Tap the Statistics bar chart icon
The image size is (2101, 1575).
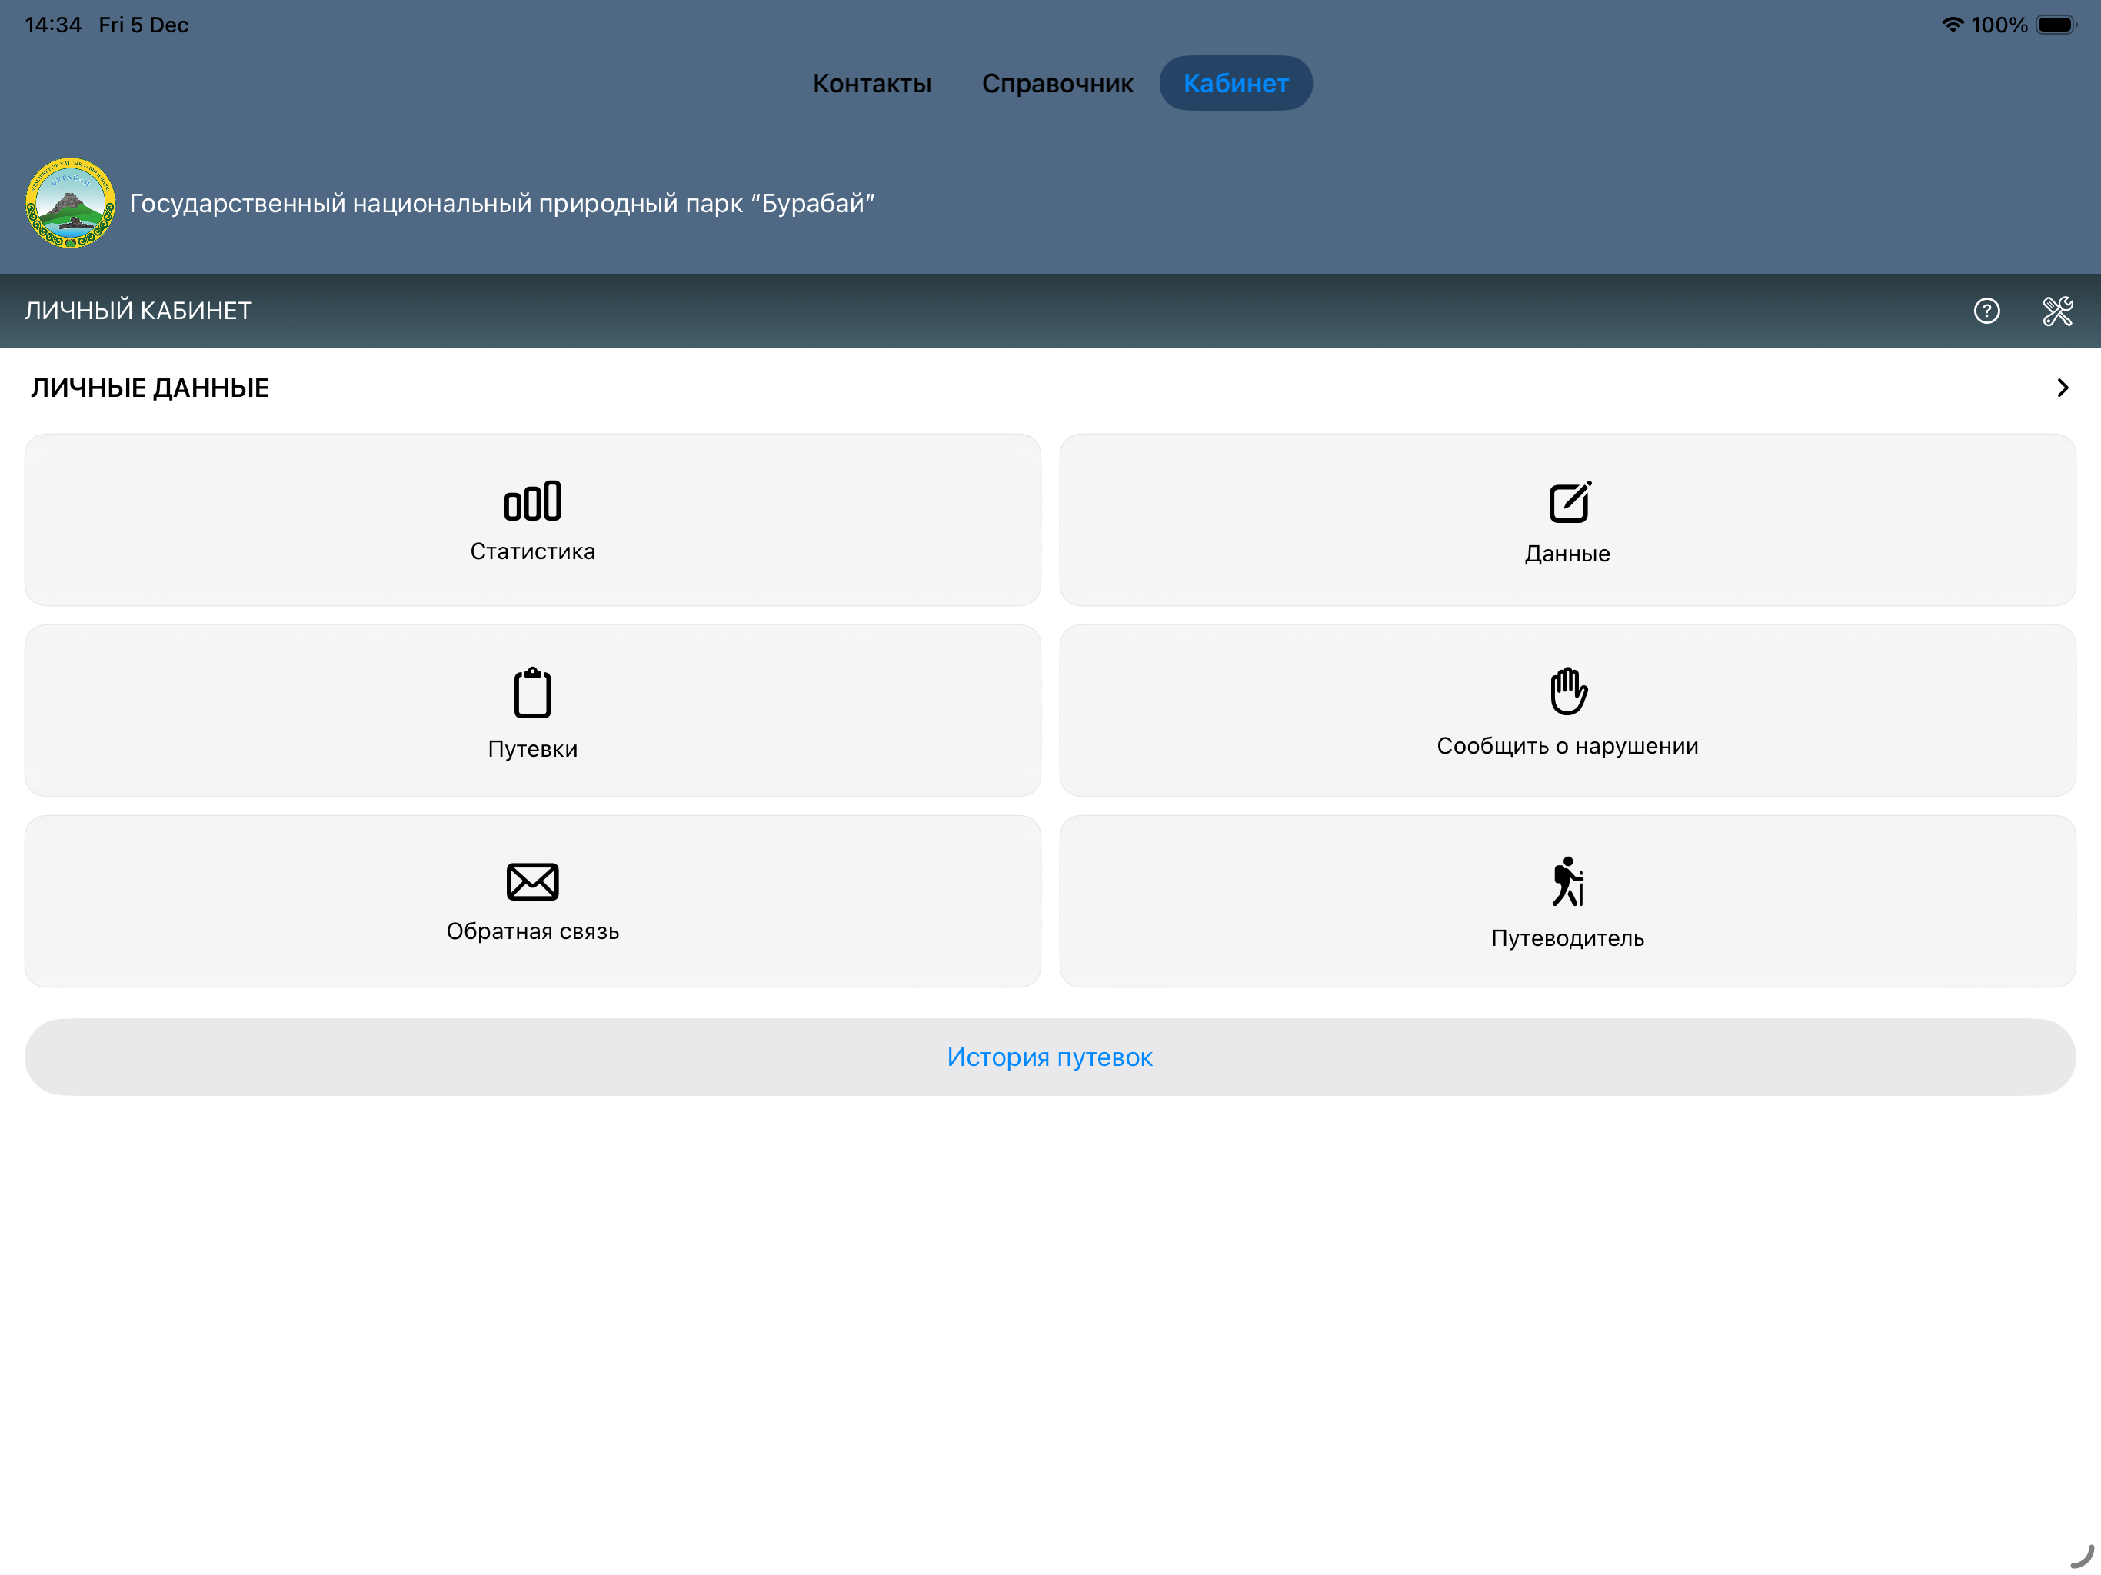[x=533, y=501]
